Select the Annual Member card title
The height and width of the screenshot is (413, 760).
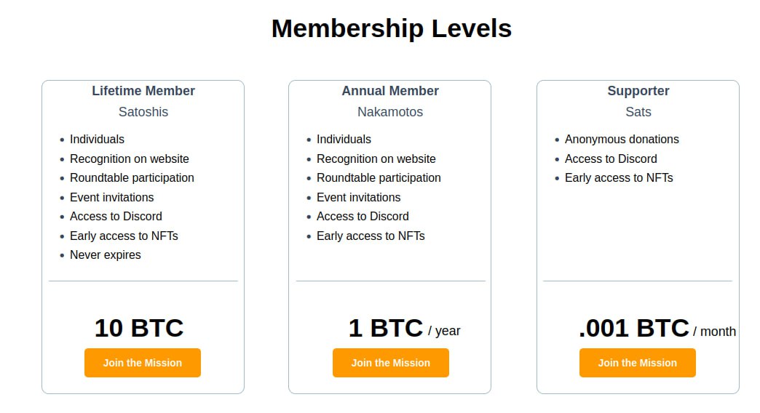[390, 91]
